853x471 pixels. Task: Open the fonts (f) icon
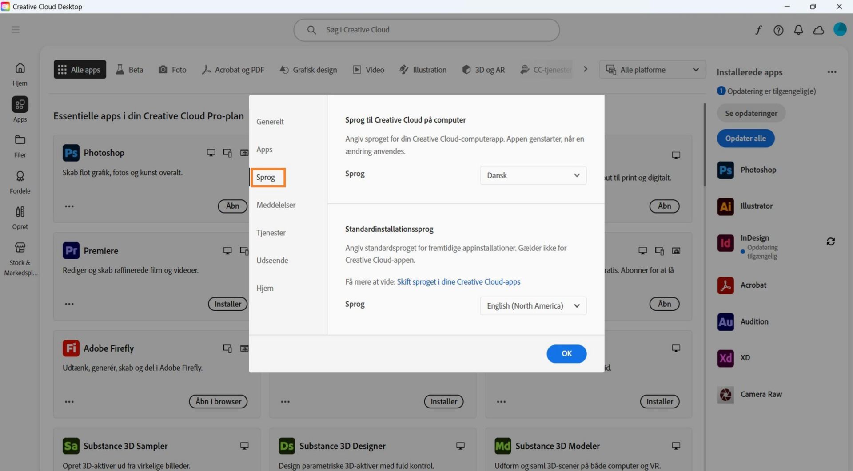(x=758, y=30)
